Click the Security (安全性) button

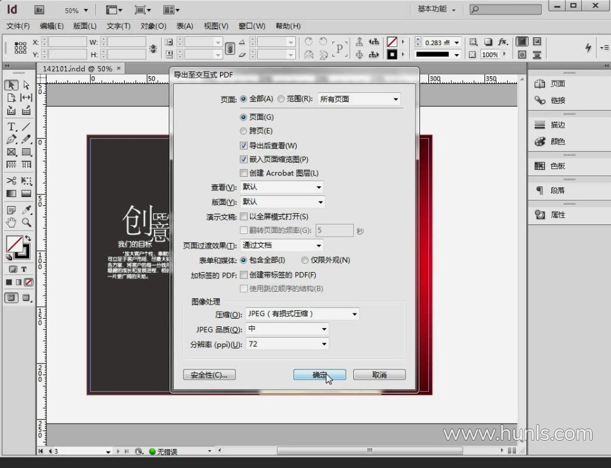[x=209, y=375]
